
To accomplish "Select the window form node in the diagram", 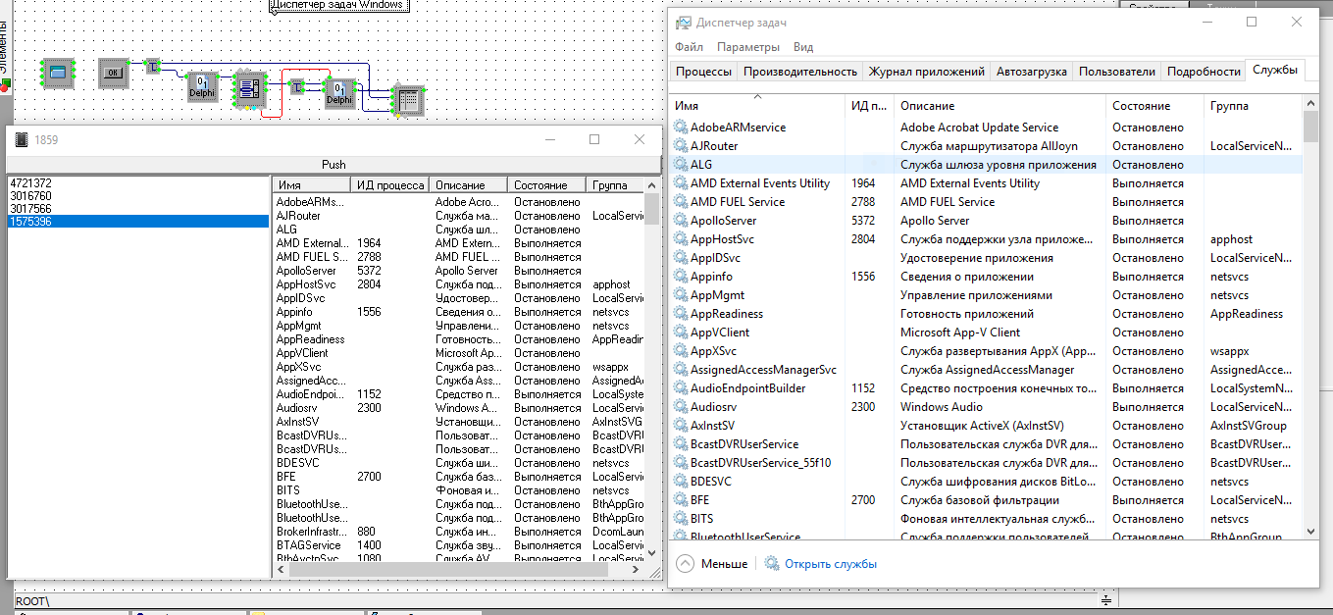I will click(x=57, y=72).
